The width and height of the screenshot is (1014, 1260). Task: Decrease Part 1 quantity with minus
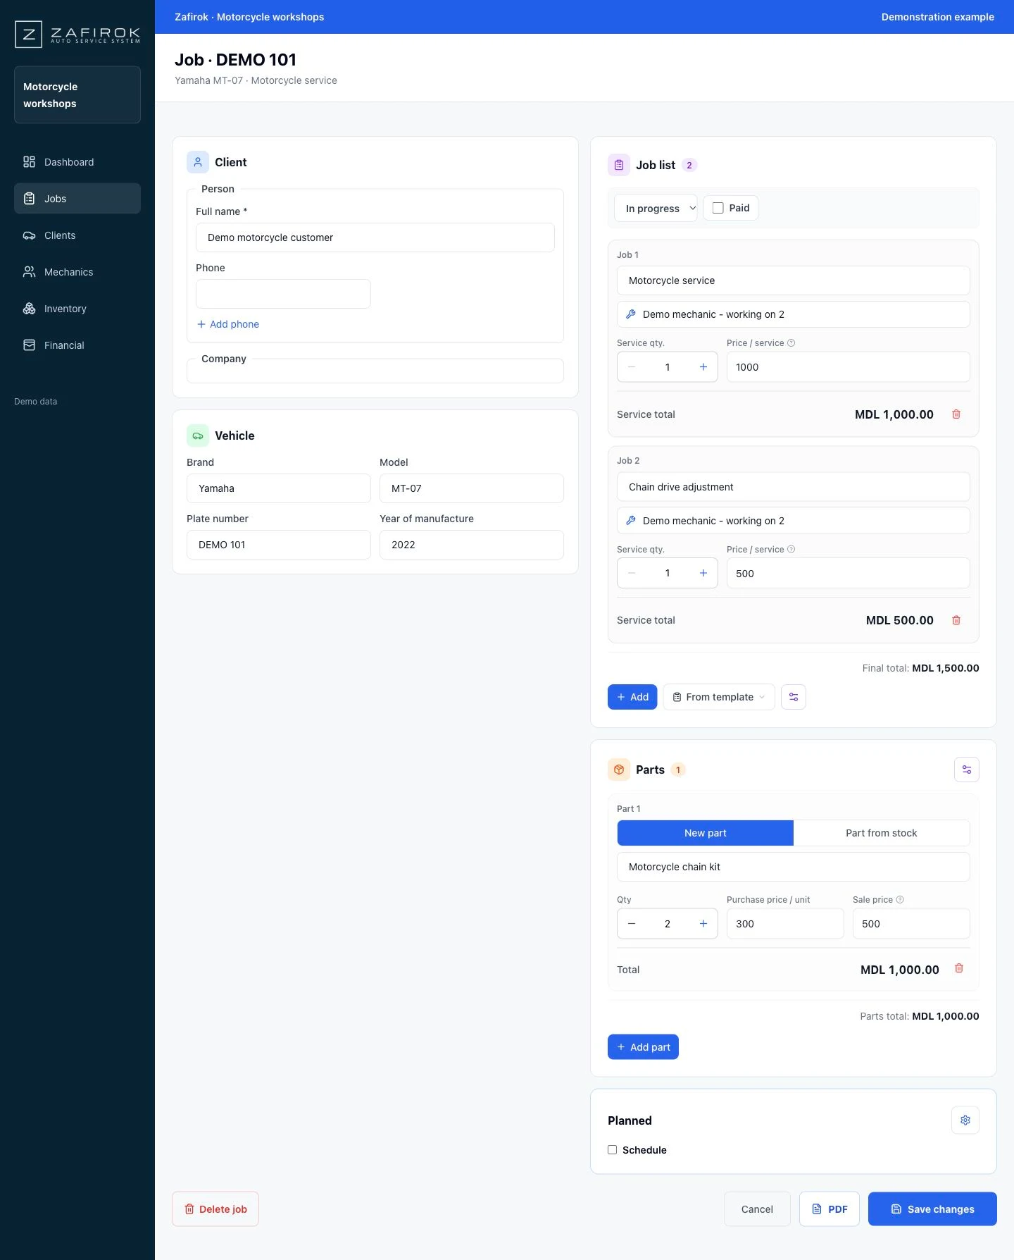[632, 924]
